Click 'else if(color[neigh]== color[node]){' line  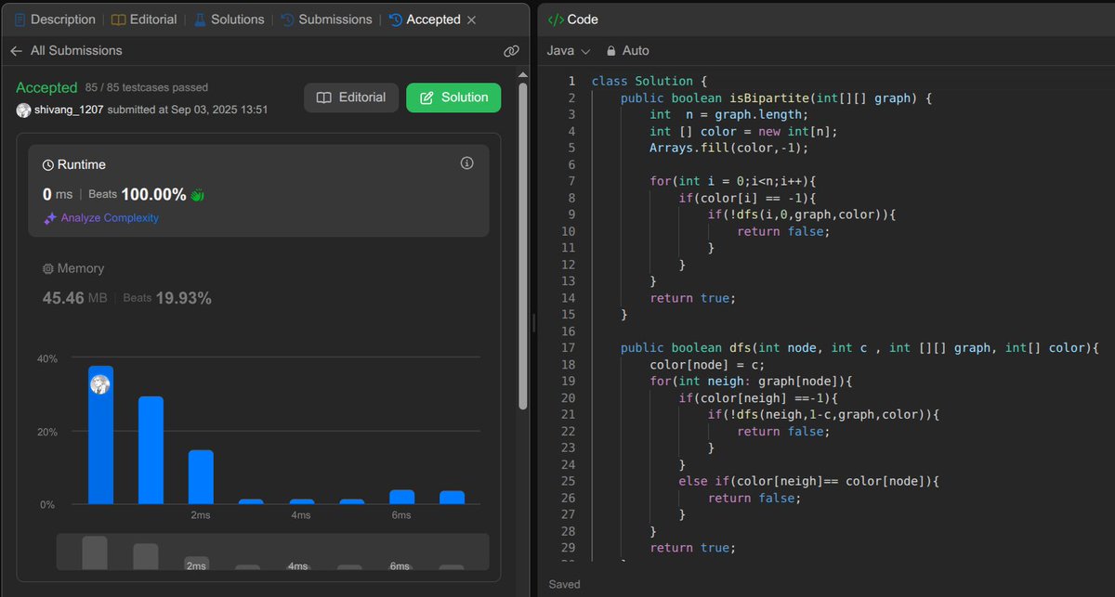[x=810, y=481]
